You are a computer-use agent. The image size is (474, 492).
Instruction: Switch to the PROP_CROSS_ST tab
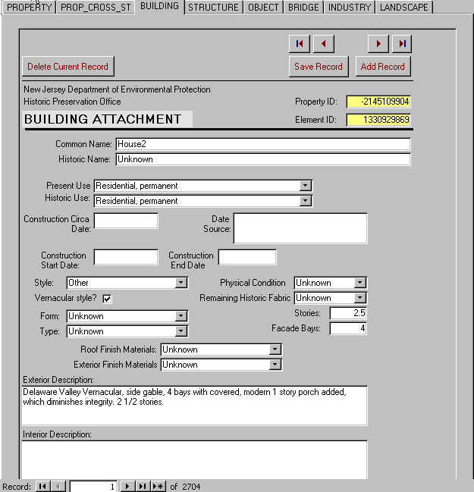click(96, 8)
